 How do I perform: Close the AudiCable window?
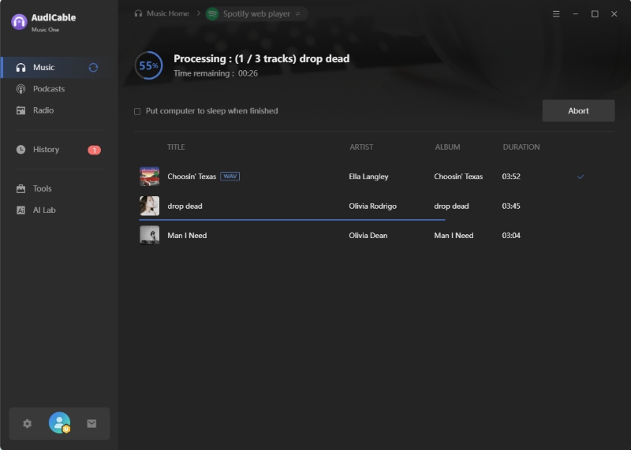click(x=614, y=14)
